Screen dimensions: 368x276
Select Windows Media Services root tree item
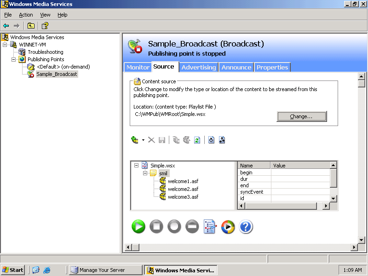(x=37, y=37)
